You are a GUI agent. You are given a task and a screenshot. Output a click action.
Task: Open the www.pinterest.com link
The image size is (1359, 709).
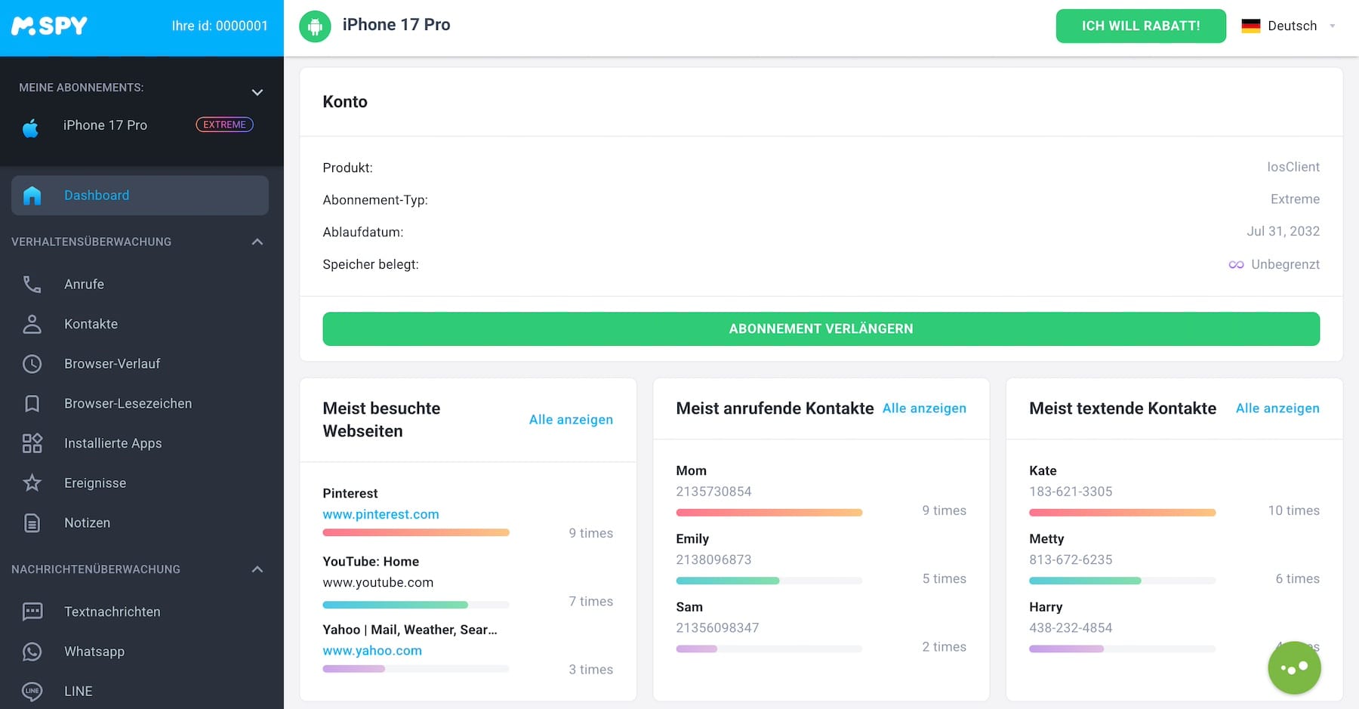[381, 514]
